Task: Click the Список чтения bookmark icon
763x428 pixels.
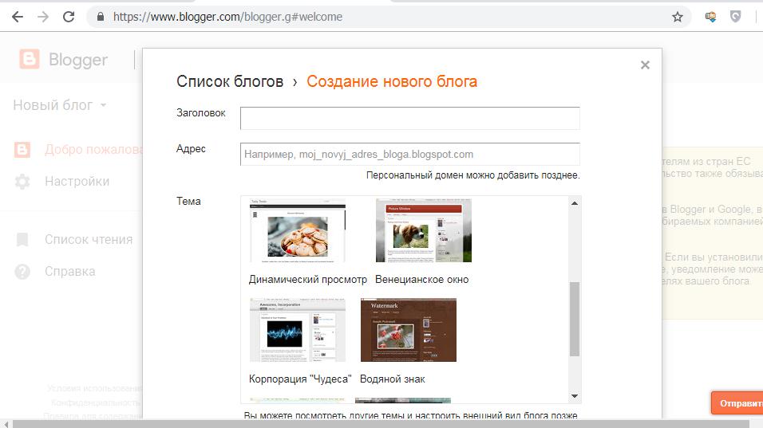Action: point(22,240)
